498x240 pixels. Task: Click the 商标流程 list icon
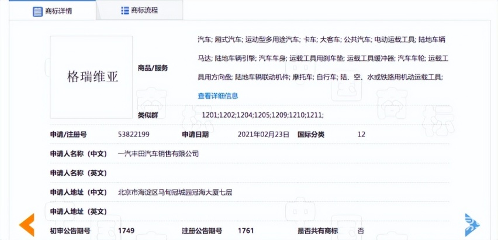click(x=125, y=11)
